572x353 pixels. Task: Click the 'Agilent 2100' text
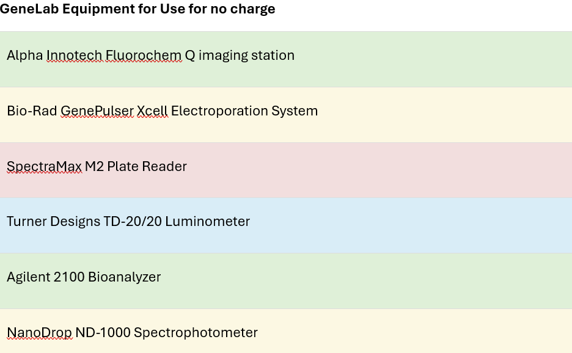(x=45, y=277)
